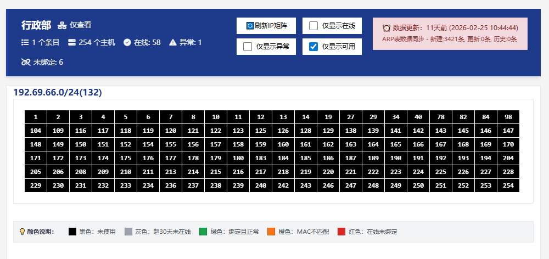The width and height of the screenshot is (549, 259).
Task: Click the server icon next to 254 个主机
Action: click(x=72, y=43)
